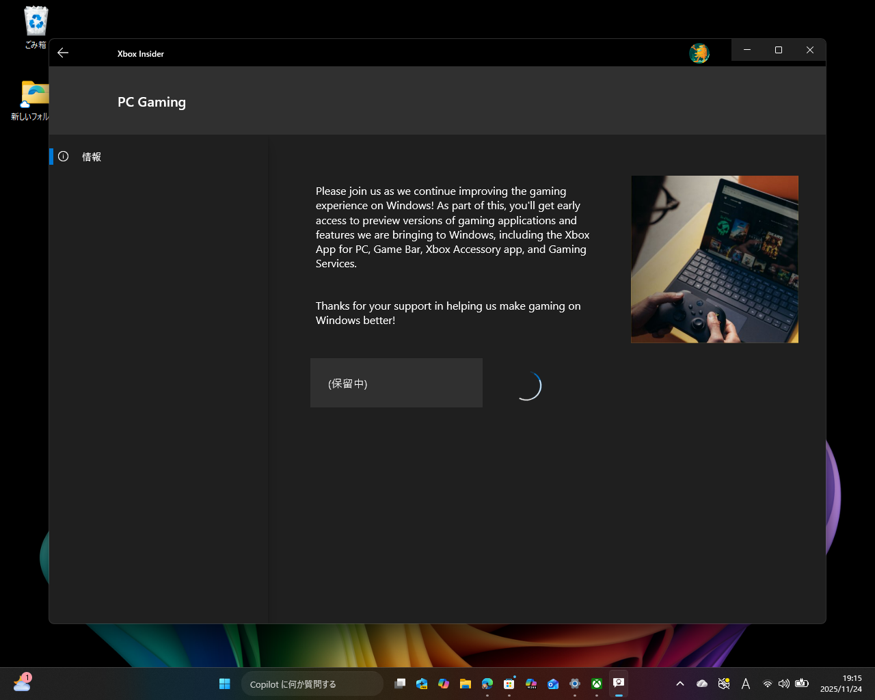Open OneDrive from the system tray
Screen dimensions: 875x700
(x=701, y=684)
